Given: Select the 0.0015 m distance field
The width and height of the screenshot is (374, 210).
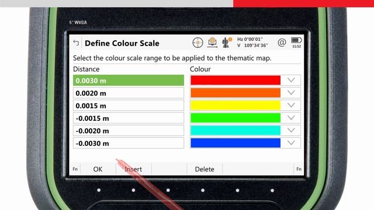Looking at the screenshot, I should [129, 106].
